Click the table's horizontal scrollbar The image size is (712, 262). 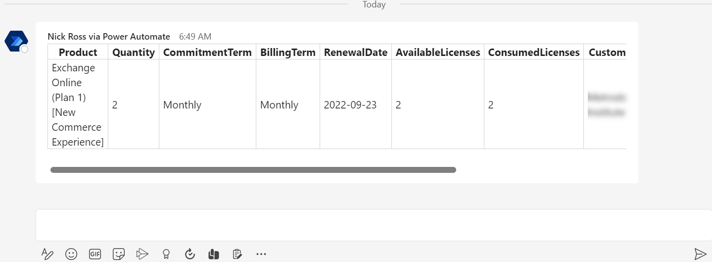coord(253,170)
